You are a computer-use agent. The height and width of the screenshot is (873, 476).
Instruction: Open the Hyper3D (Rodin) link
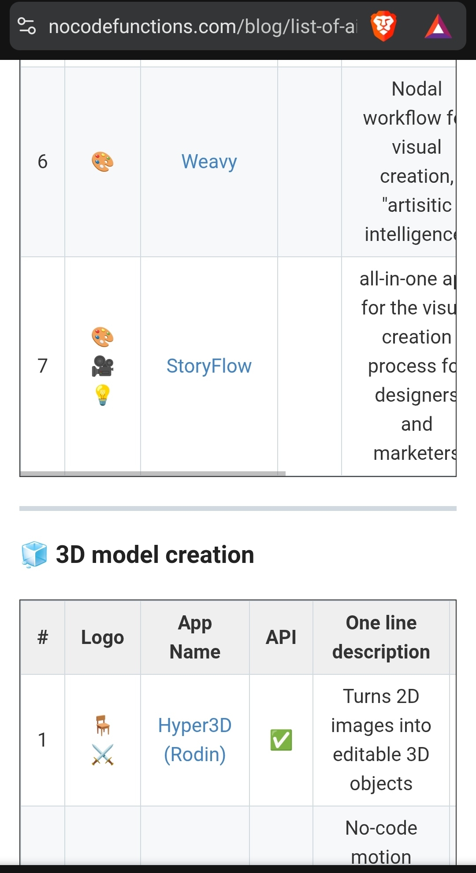pos(195,740)
